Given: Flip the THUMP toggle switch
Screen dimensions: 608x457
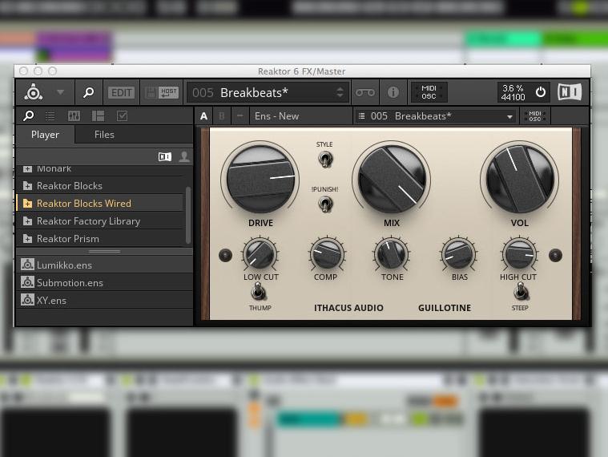Looking at the screenshot, I should [x=258, y=291].
